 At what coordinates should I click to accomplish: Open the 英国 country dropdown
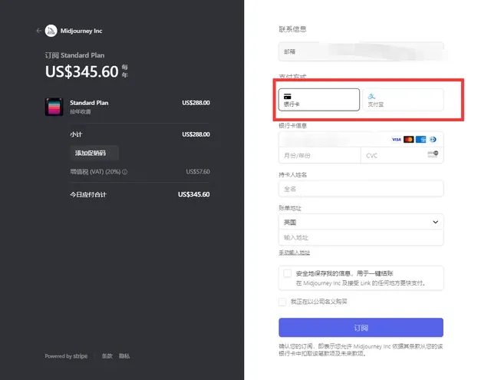click(x=361, y=222)
